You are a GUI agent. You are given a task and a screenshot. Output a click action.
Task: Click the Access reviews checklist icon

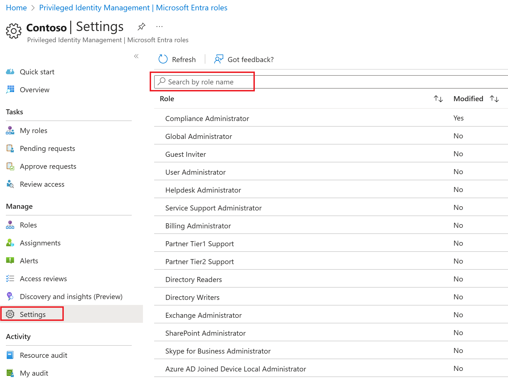tap(10, 278)
